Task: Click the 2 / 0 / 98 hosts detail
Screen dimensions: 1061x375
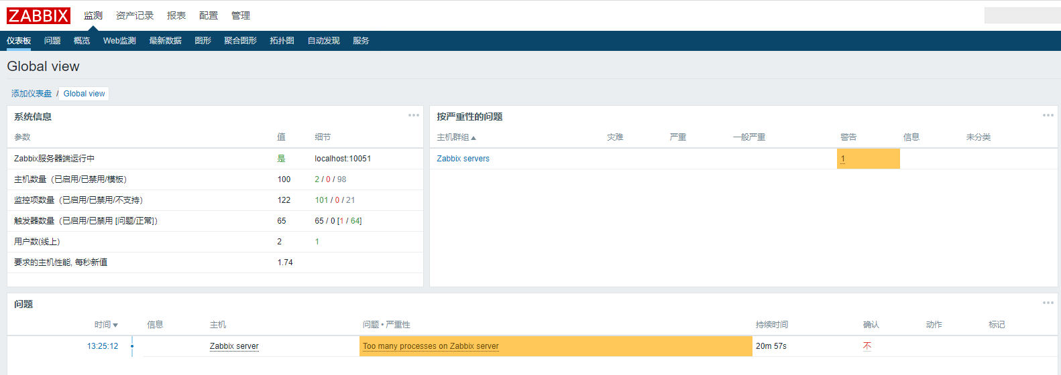Action: pyautogui.click(x=331, y=179)
